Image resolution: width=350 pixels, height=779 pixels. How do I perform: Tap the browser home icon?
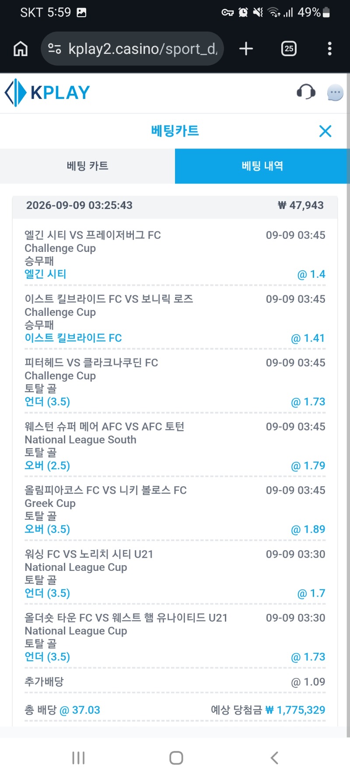click(x=21, y=49)
